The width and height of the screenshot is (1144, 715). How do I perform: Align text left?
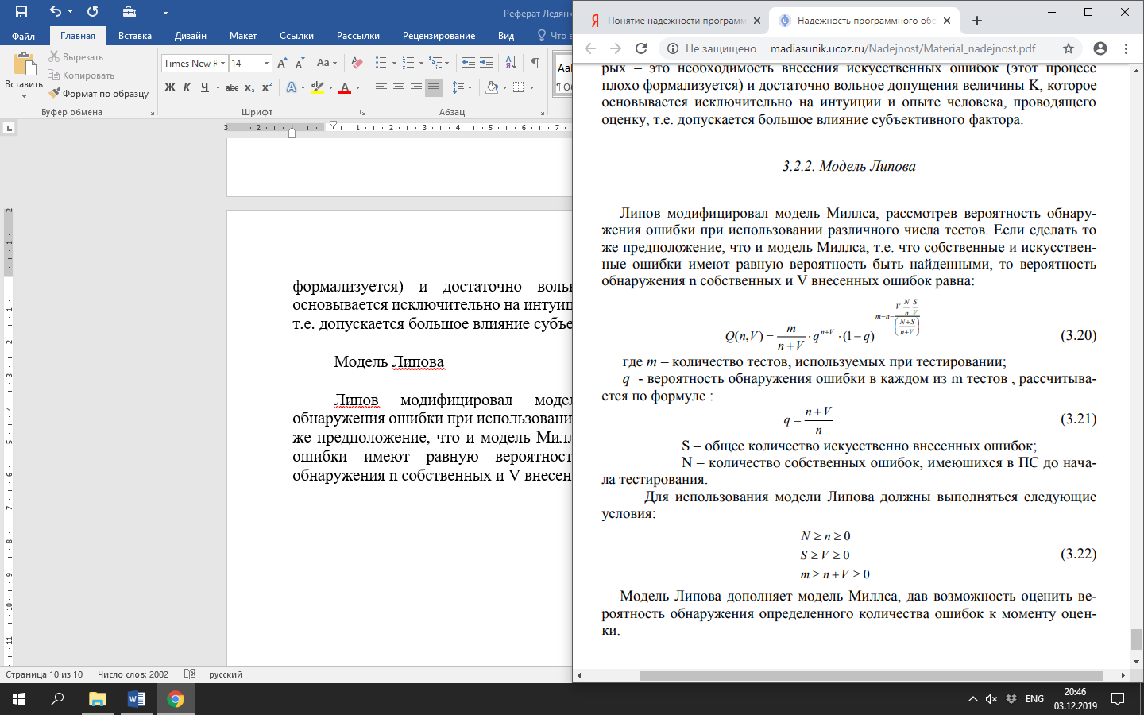[x=381, y=87]
